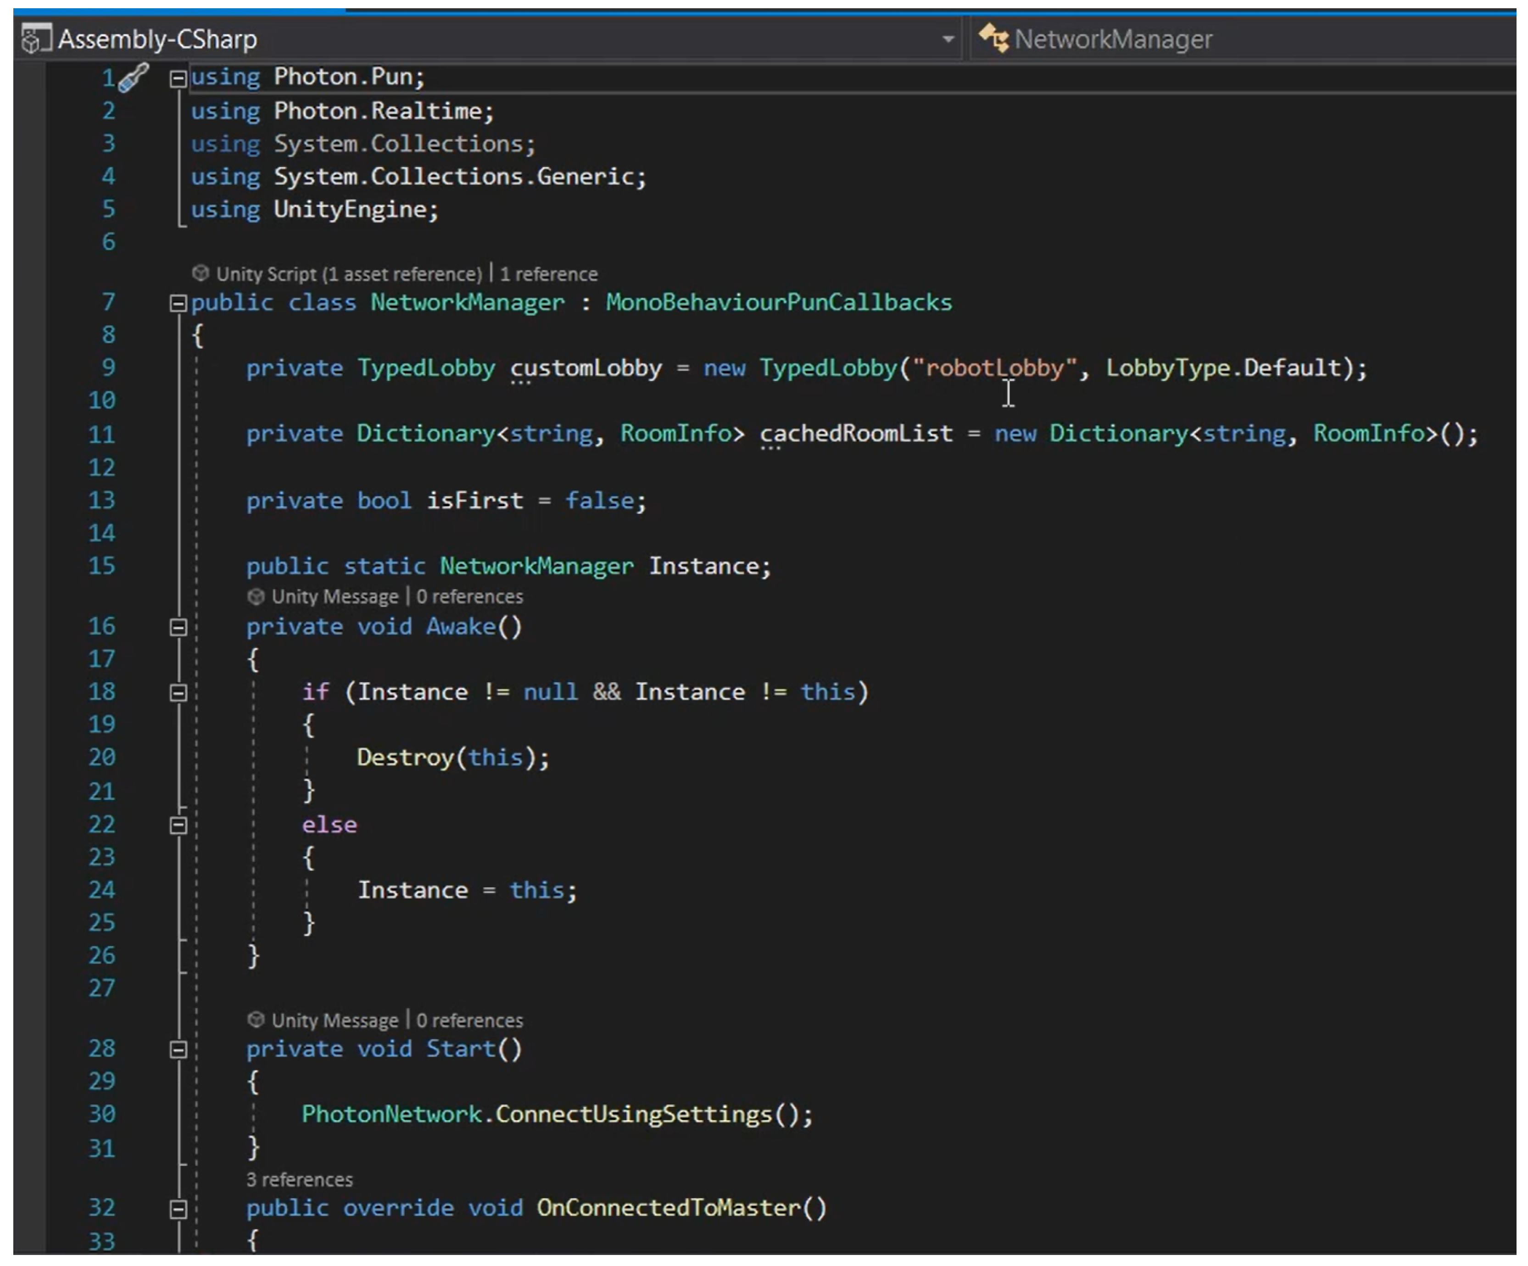Collapse the else block outline

click(178, 825)
